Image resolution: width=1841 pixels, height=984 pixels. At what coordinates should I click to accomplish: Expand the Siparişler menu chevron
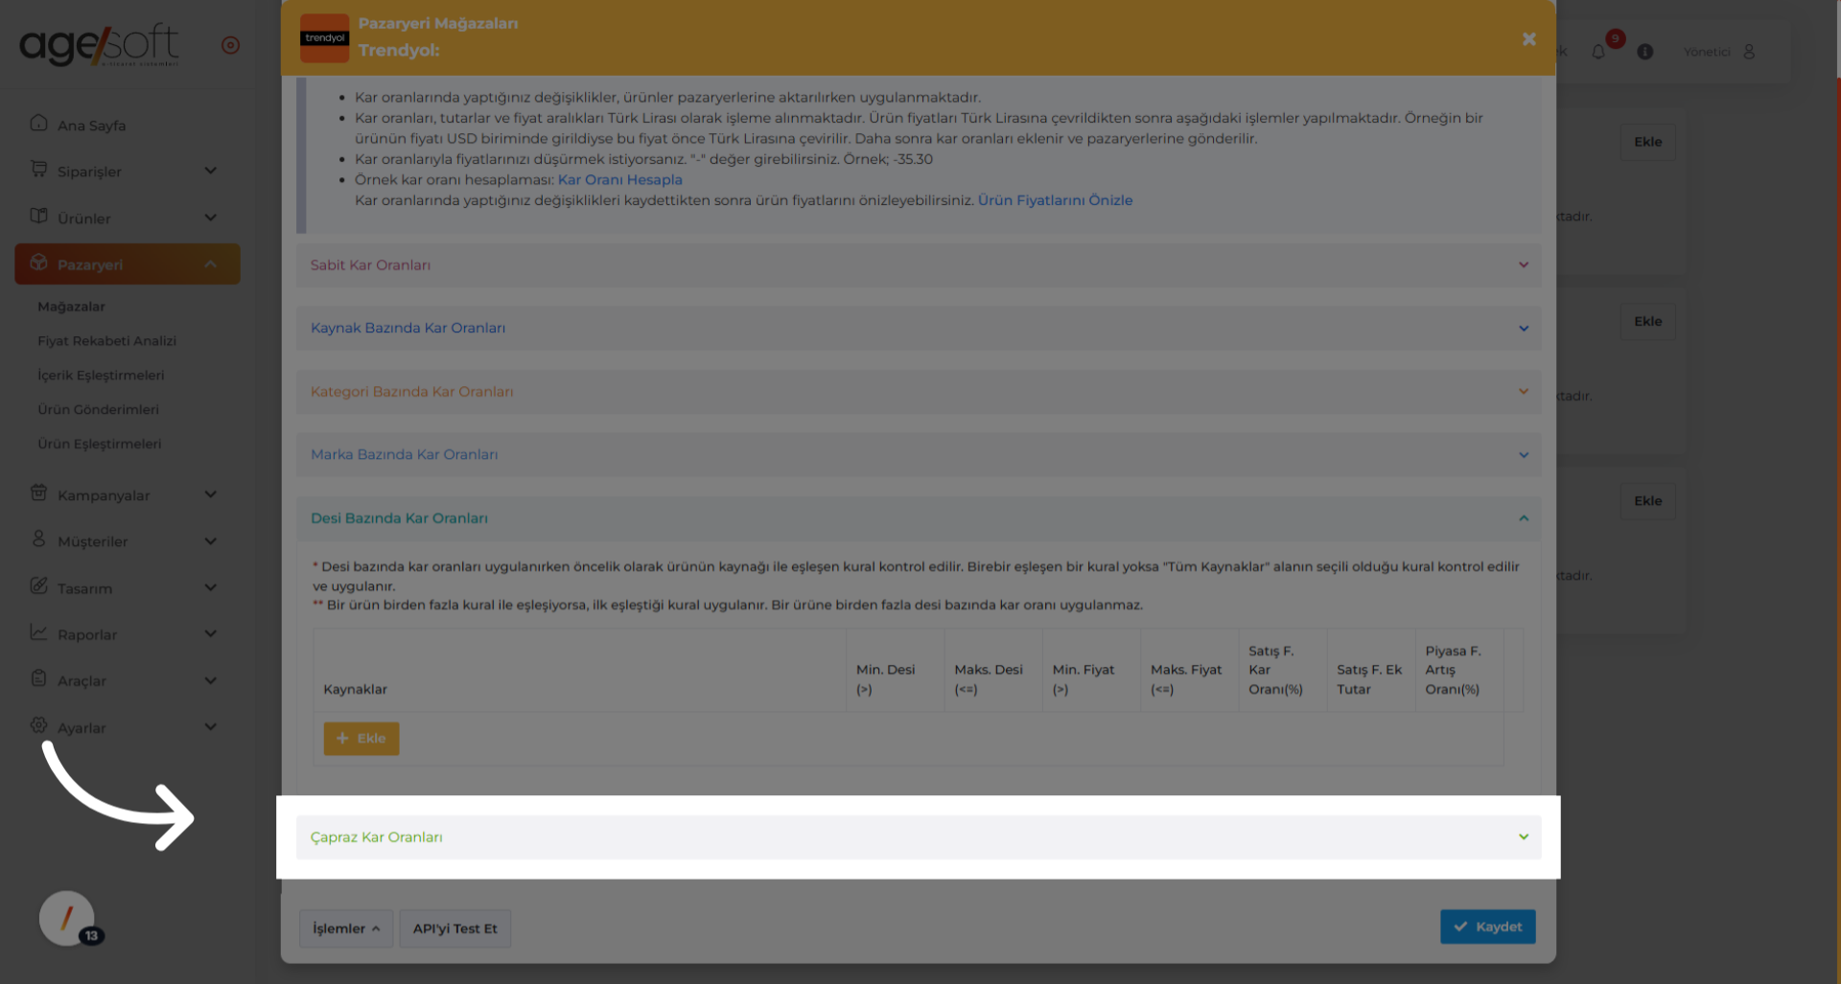[211, 171]
